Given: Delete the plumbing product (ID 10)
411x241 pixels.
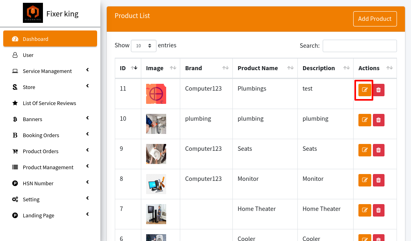Looking at the screenshot, I should (378, 120).
